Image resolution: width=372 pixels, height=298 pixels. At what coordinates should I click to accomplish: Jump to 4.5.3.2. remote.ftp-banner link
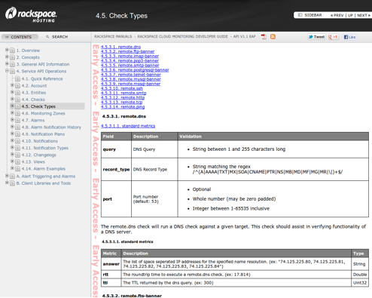128,51
